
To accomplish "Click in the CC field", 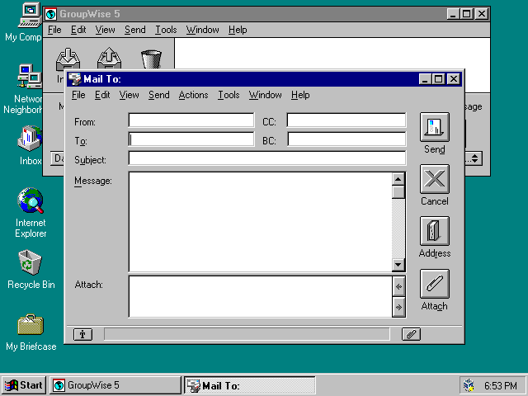I will pos(346,120).
